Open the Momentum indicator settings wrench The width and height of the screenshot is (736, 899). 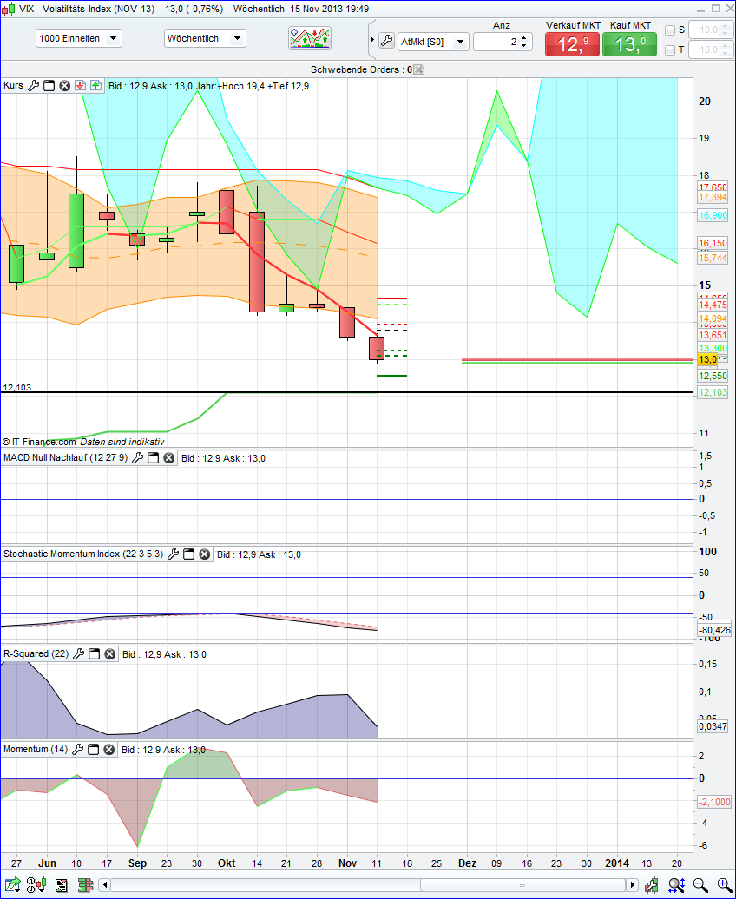(77, 749)
